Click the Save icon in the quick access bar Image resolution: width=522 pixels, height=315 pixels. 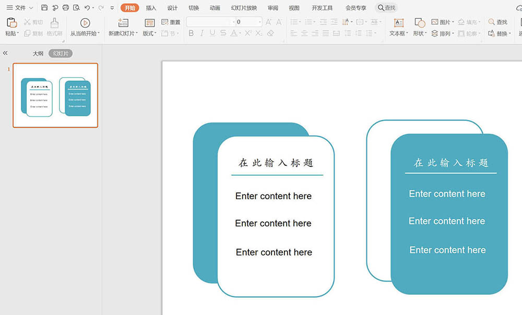click(x=44, y=8)
